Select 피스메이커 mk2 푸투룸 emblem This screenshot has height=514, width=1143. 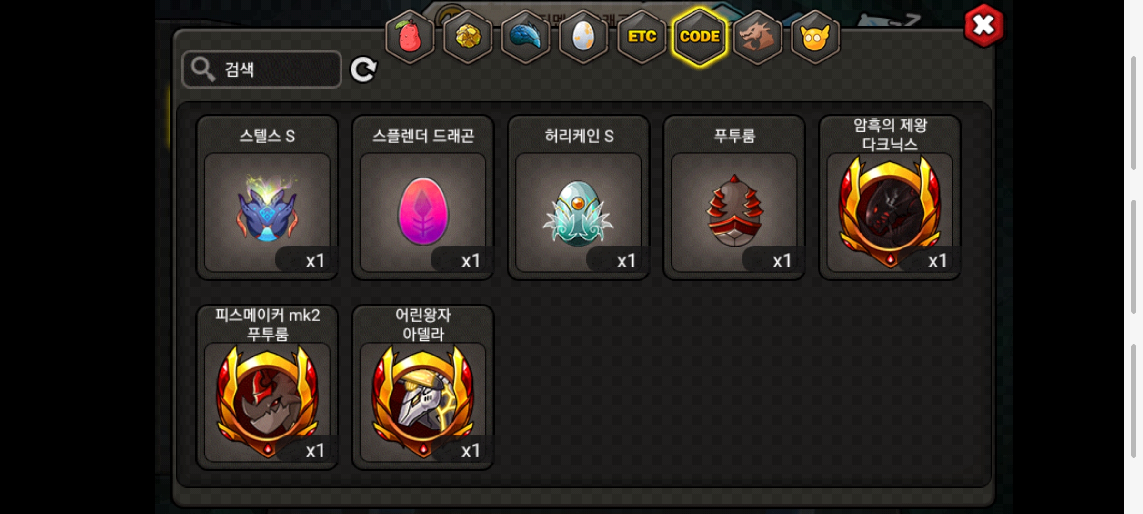267,387
